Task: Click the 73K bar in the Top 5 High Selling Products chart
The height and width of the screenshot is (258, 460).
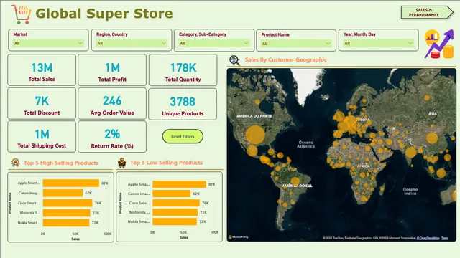Action: point(66,213)
